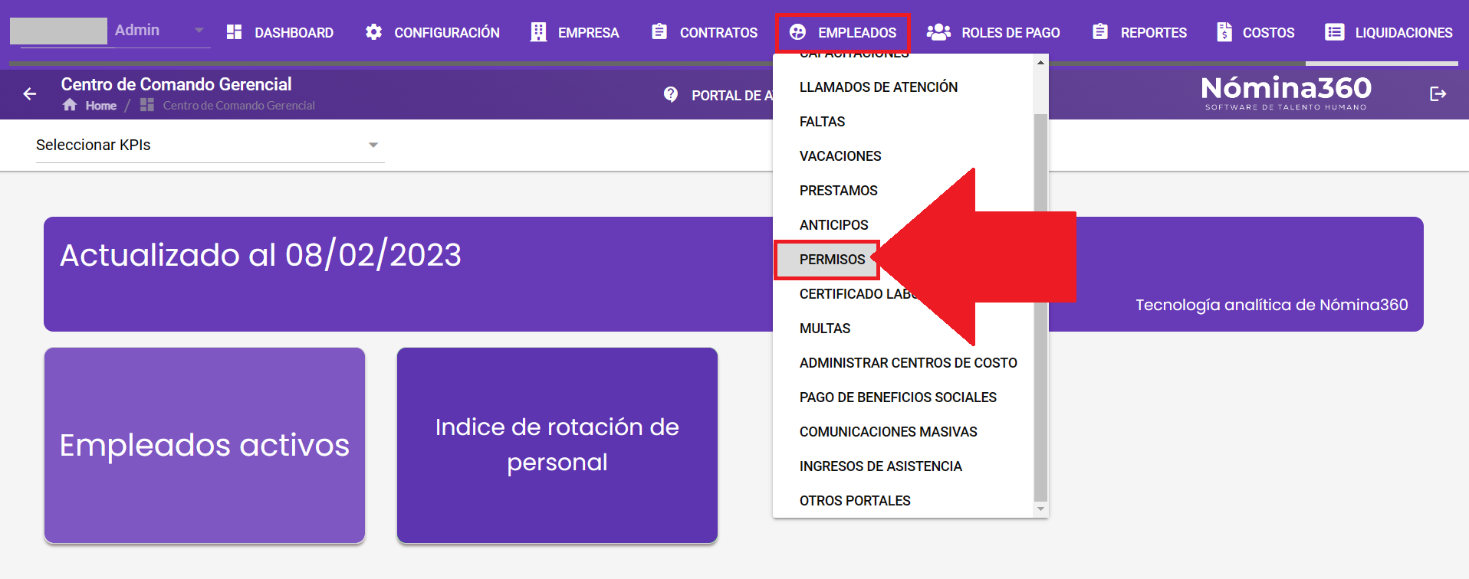
Task: Click the Empresa building icon
Action: [x=538, y=32]
